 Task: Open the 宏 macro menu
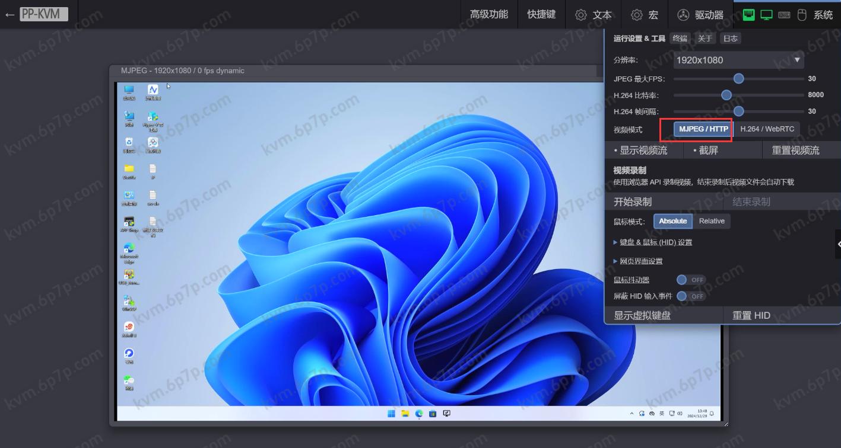[x=645, y=15]
